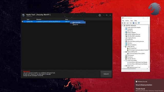Select the Imaging devices icon
Screen dimensions: 164x92
[126, 38]
